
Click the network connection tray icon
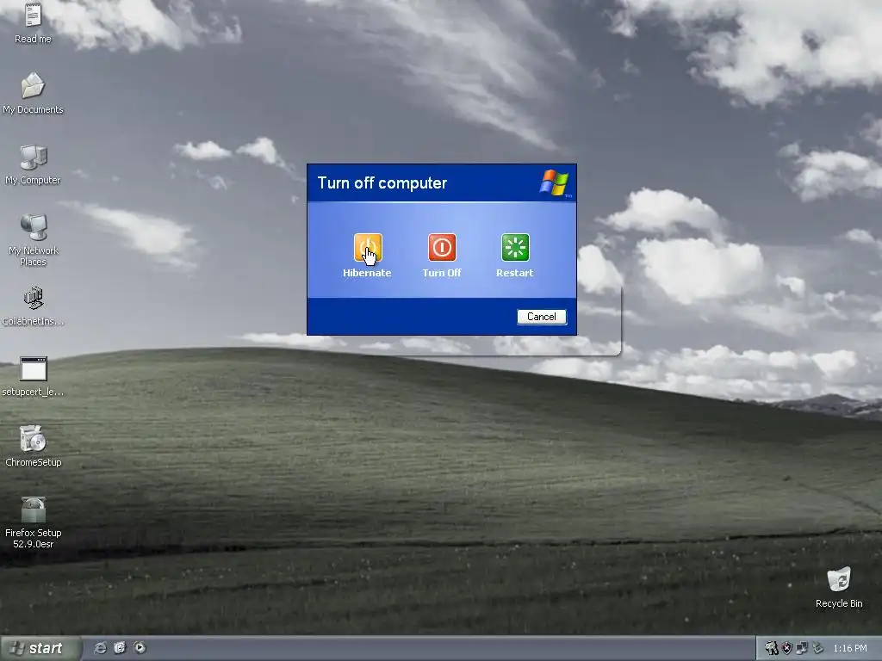[802, 649]
